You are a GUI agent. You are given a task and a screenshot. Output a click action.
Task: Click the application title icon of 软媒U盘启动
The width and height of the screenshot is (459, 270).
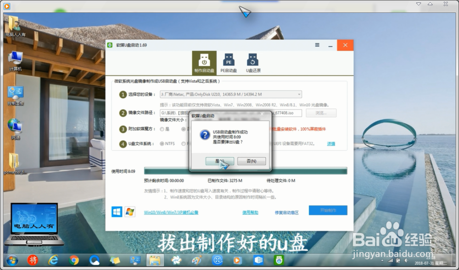pyautogui.click(x=110, y=45)
